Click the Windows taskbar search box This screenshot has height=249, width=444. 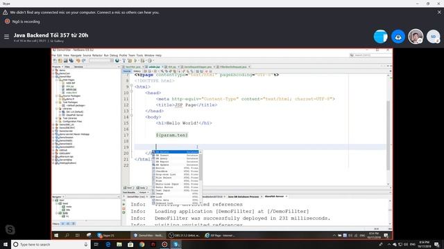pyautogui.click(x=51, y=244)
